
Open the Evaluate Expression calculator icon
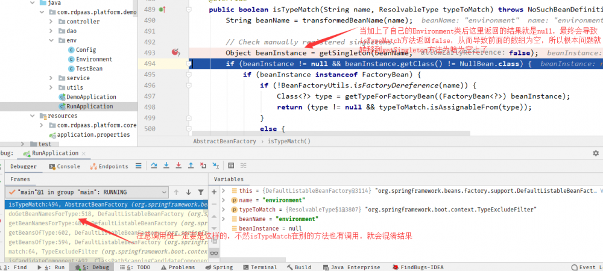tap(231, 166)
